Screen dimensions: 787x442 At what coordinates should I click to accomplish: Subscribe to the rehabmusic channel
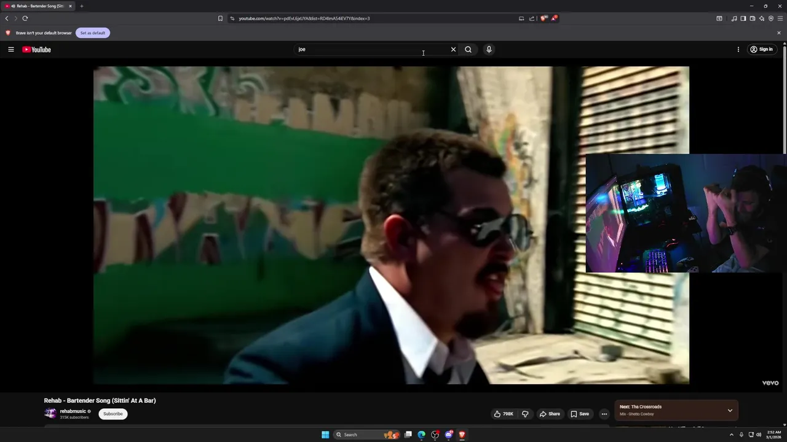click(x=113, y=414)
